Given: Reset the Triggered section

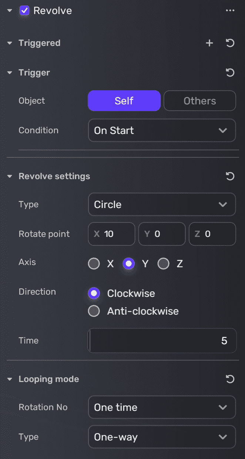Looking at the screenshot, I should (x=230, y=43).
